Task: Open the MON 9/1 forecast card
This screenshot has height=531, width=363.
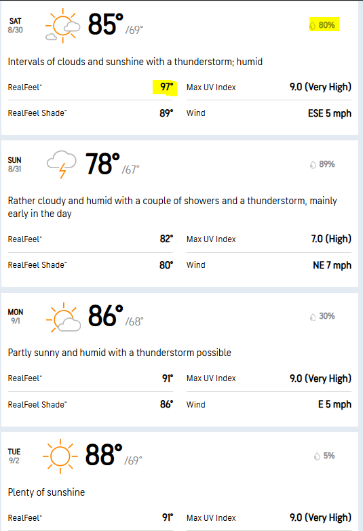Action: coord(180,359)
